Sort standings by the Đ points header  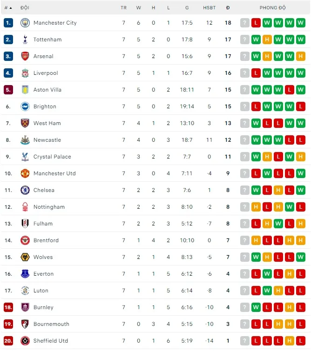point(228,8)
